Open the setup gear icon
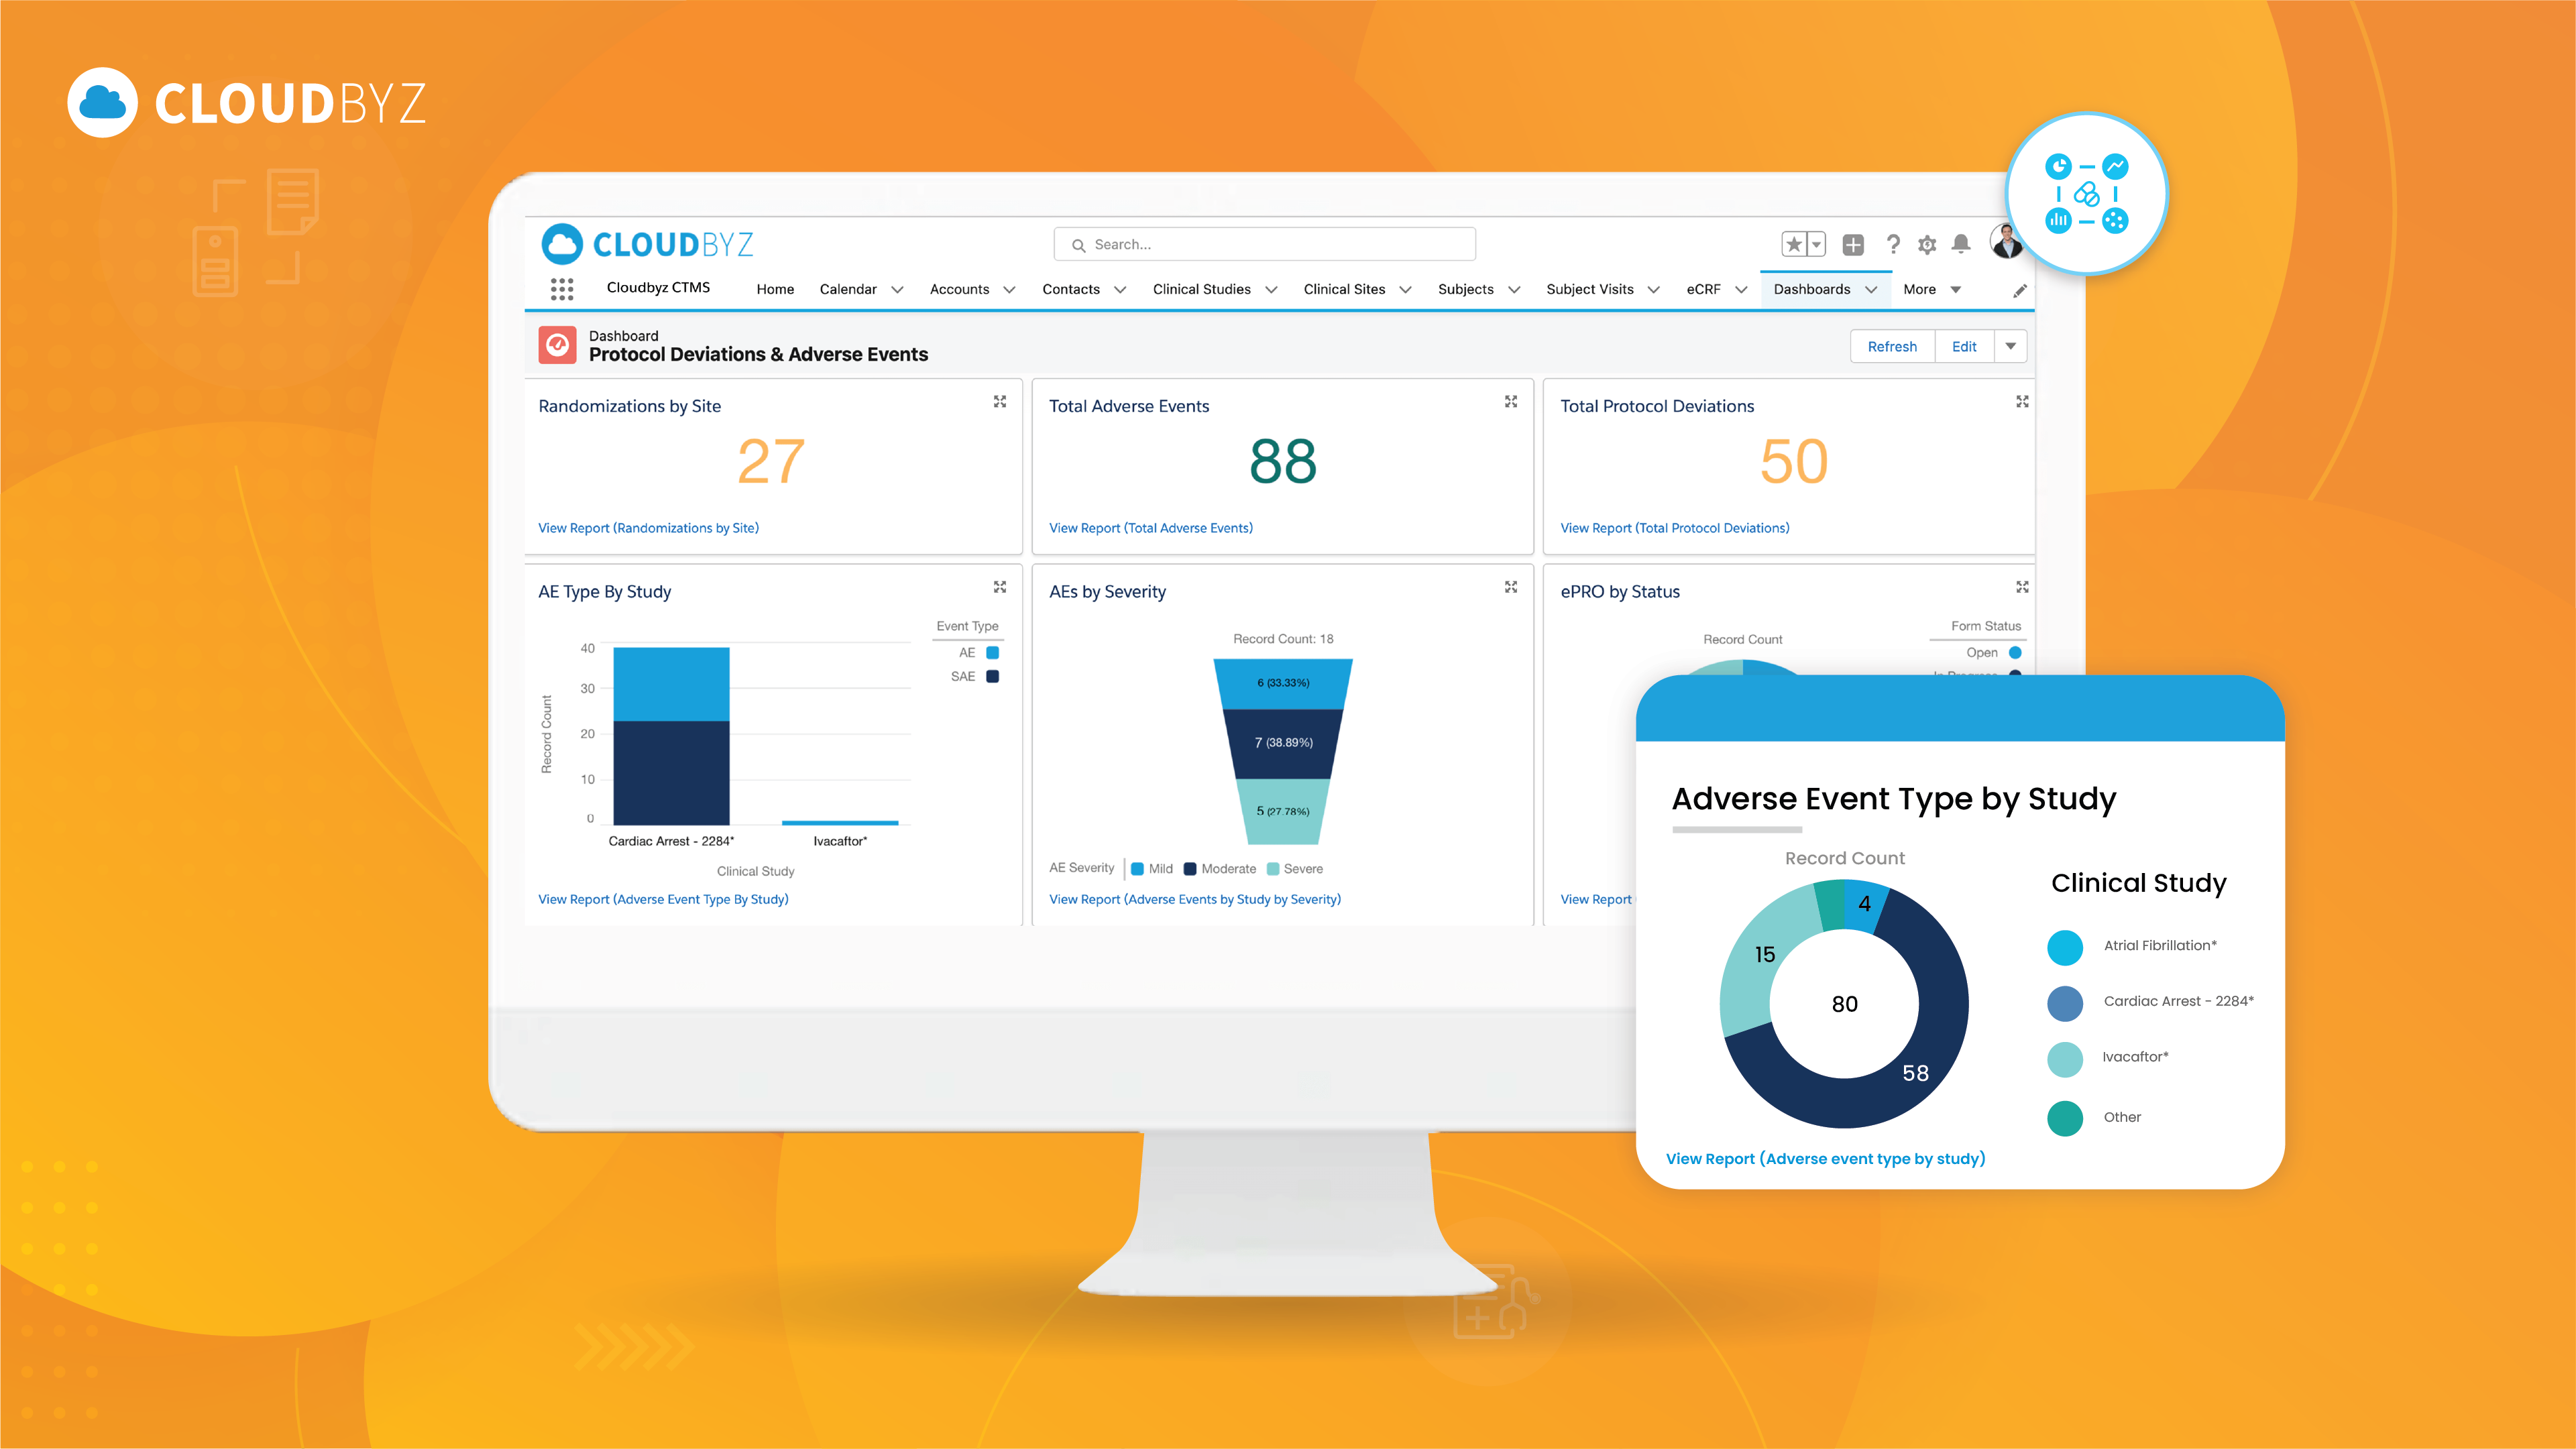Screen dimensions: 2576x1449 [x=1927, y=244]
